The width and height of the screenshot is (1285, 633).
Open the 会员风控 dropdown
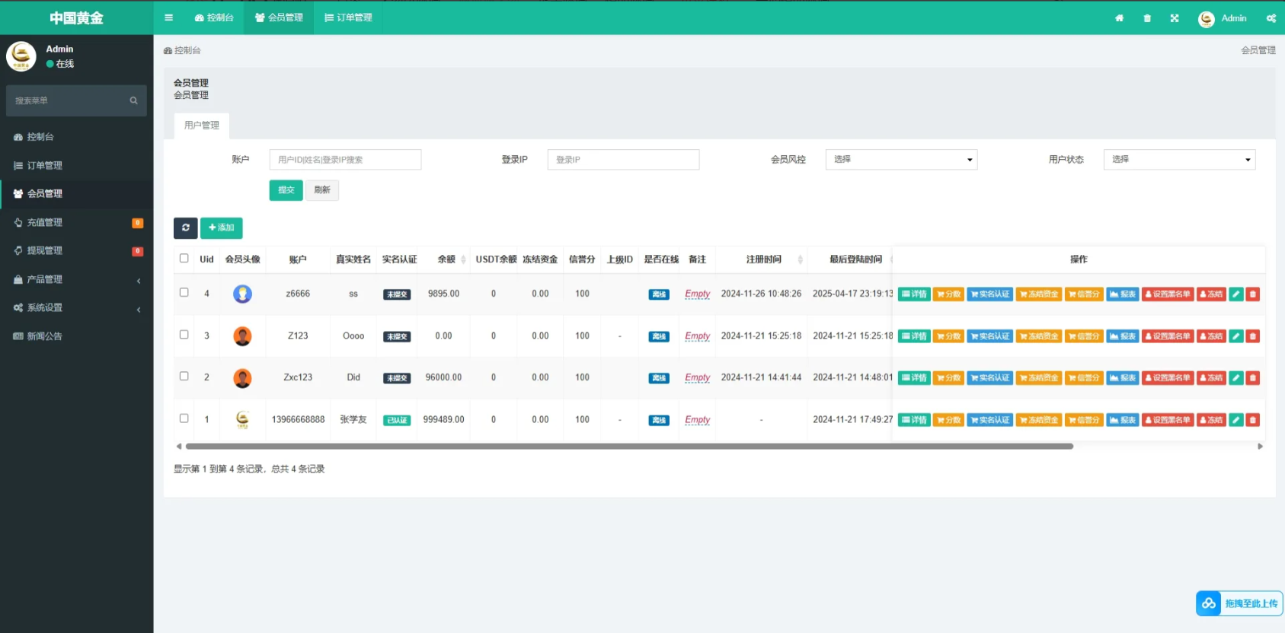click(901, 160)
